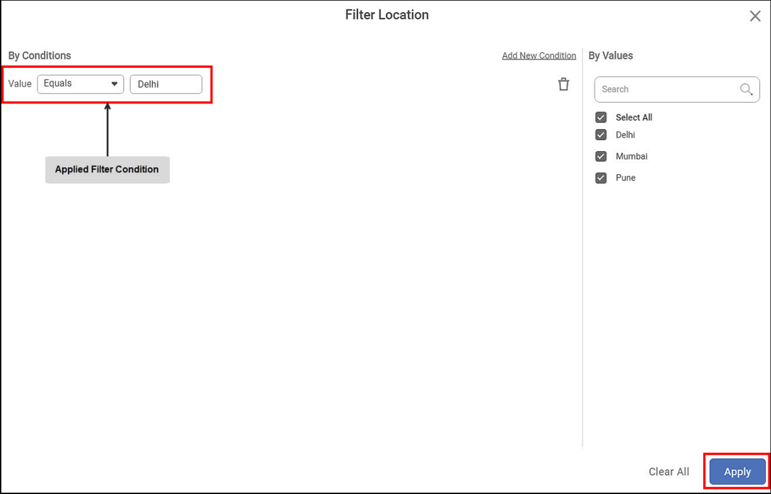This screenshot has height=494, width=771.
Task: Click the magnifier icon in the search box
Action: (x=746, y=89)
